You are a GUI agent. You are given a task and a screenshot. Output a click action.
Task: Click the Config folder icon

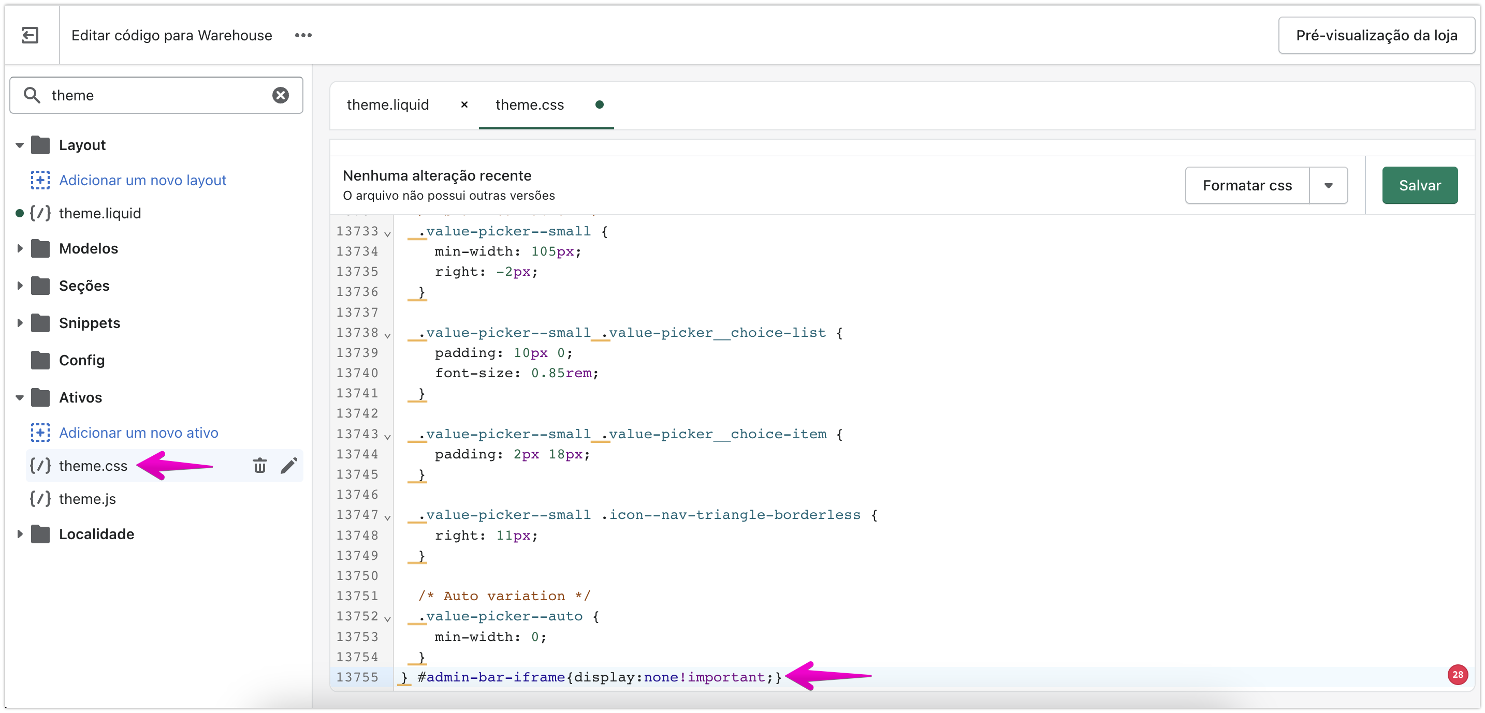coord(40,360)
